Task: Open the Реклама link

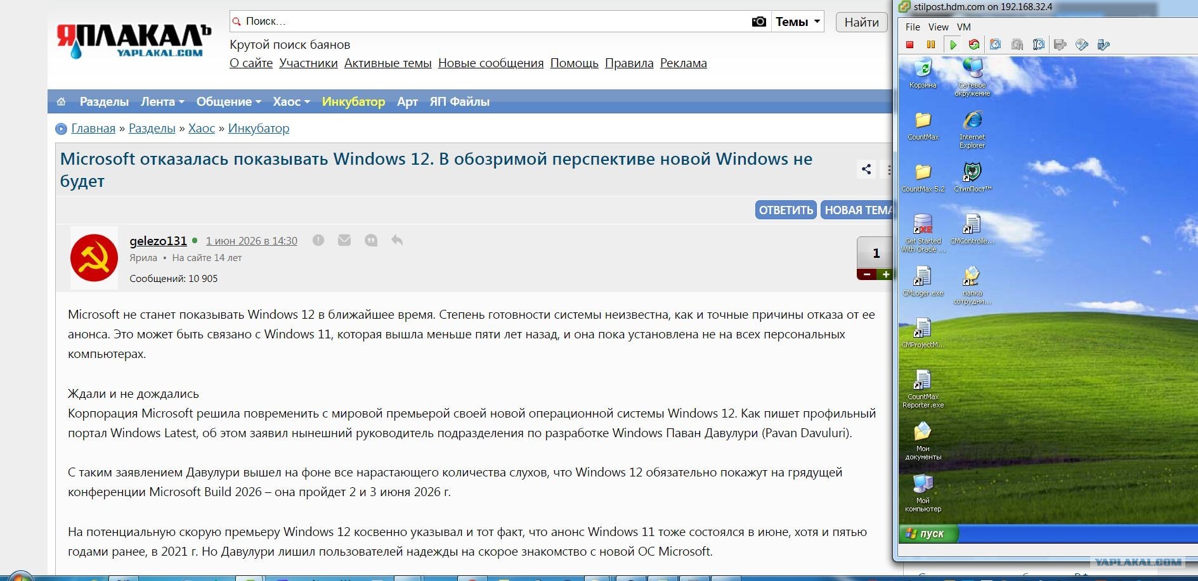Action: tap(684, 63)
